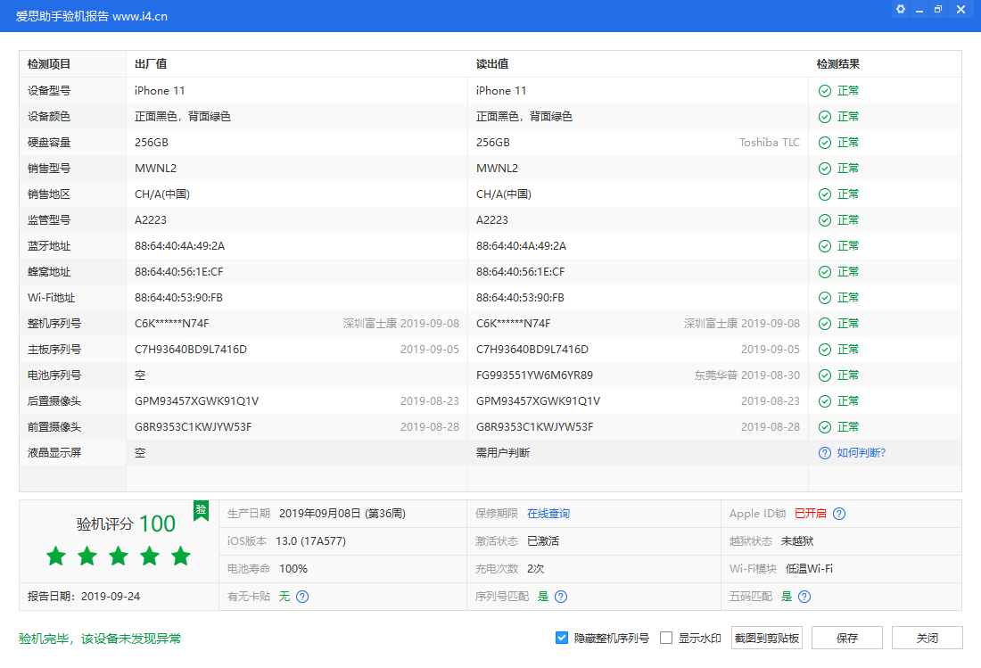Click help icon next to Apple ID锁

tap(839, 514)
